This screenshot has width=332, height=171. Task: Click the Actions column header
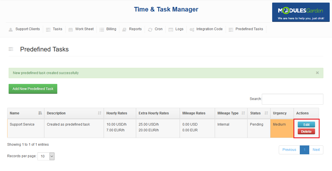coord(306,113)
